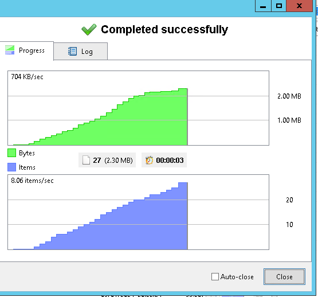Click the green Bytes legend swatch
This screenshot has width=318, height=297.
[12, 153]
